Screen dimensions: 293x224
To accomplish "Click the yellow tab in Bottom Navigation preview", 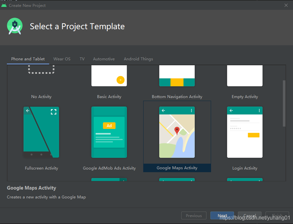I will 177,82.
